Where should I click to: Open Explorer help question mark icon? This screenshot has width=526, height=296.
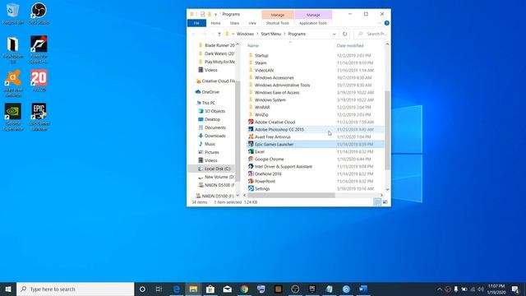coord(386,23)
